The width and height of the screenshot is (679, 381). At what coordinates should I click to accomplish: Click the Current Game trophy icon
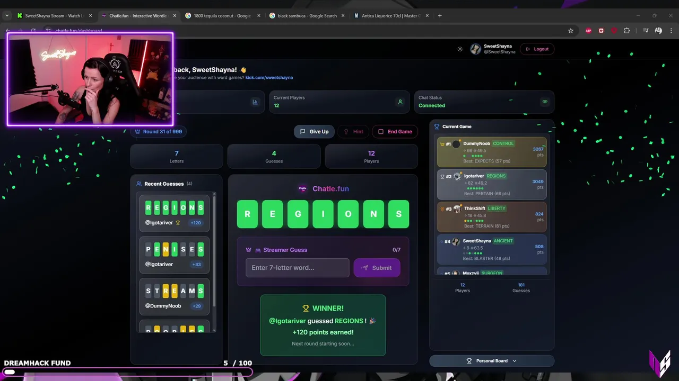click(x=437, y=126)
